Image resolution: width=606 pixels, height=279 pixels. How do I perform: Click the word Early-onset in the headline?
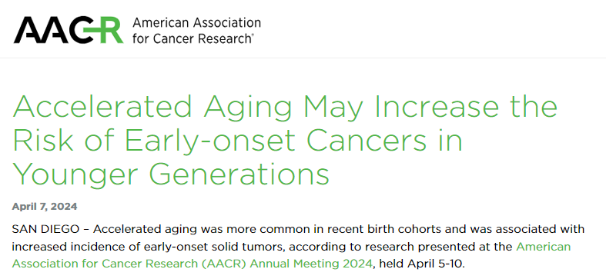click(210, 142)
